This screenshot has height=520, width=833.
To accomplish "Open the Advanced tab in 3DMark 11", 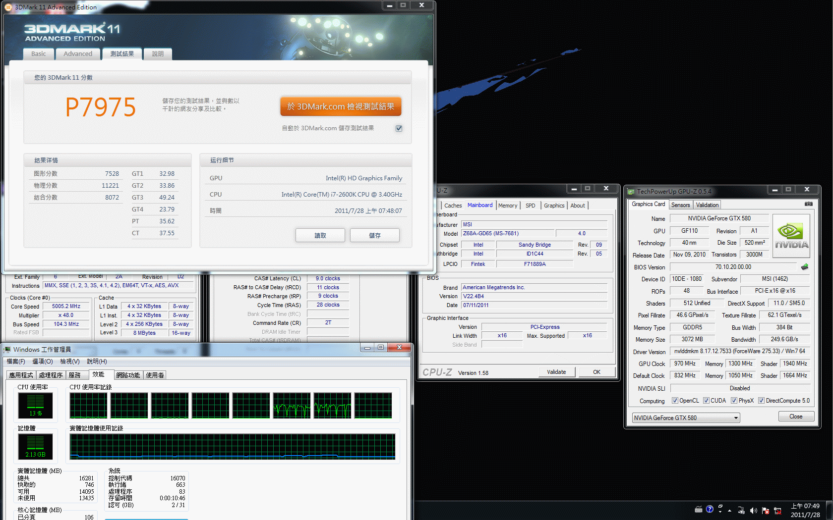I will click(x=78, y=54).
